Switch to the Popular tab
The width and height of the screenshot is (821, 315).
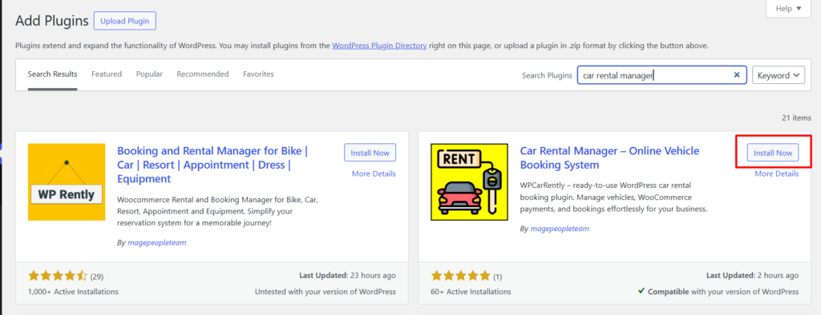pos(149,74)
